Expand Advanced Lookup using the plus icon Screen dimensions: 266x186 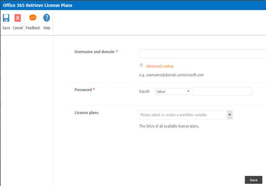(141, 66)
